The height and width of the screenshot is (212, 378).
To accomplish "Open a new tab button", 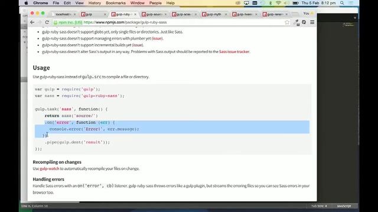I will point(295,14).
